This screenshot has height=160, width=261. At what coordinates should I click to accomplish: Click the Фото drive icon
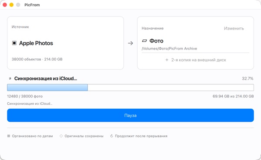point(144,41)
